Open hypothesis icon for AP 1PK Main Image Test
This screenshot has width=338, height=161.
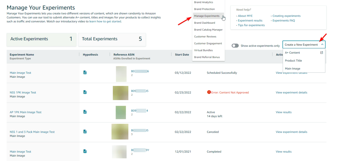(x=85, y=112)
